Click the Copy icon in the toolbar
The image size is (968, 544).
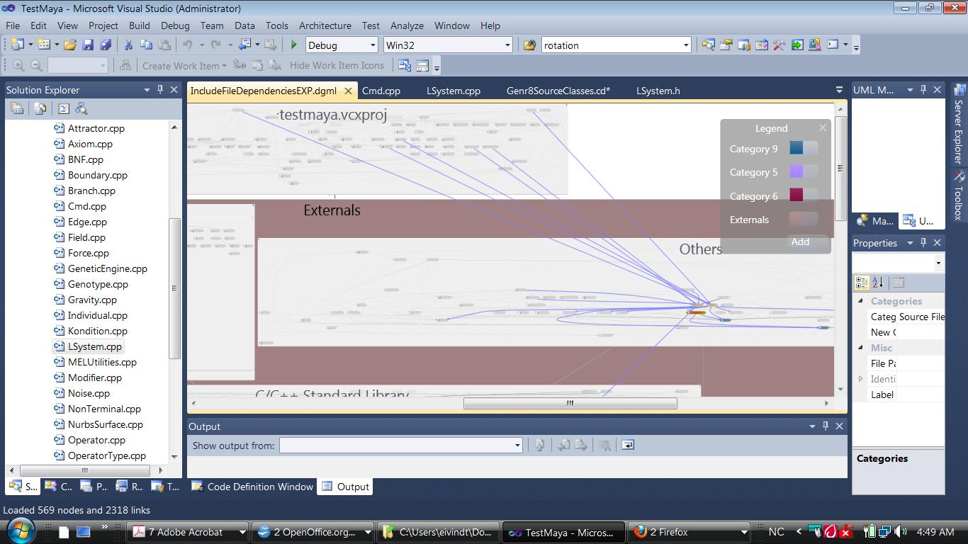(146, 45)
